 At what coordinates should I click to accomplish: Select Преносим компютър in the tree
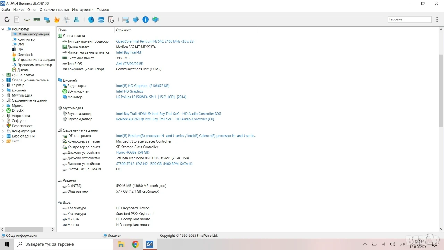(35, 65)
